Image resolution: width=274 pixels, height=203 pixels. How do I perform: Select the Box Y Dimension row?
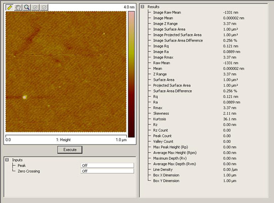[x=195, y=181]
